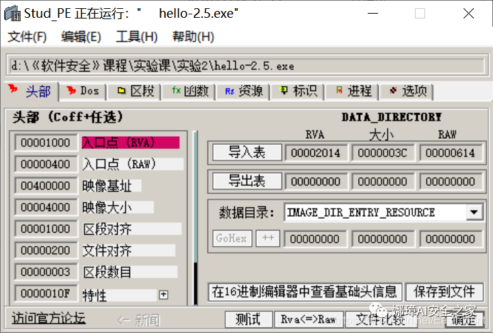493x333 pixels.
Task: Click the 入口点 (RAW) value field 00000400
Action: click(x=46, y=164)
